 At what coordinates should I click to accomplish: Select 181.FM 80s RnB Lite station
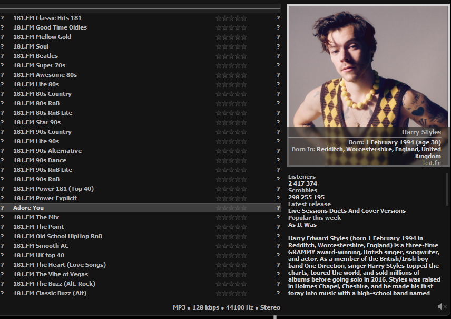tap(141, 113)
